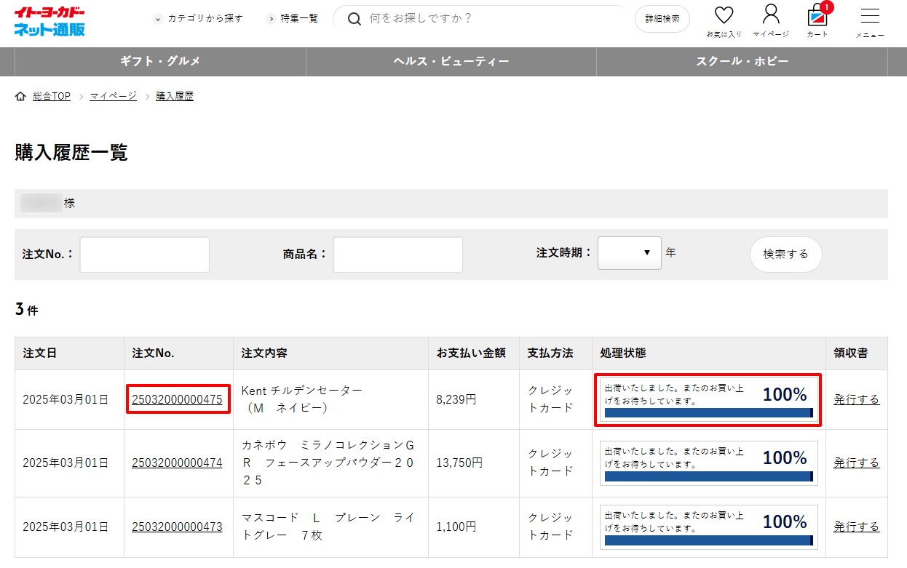Viewport: 907px width, 568px height.
Task: Open the 注文時期 year dropdown
Action: click(x=629, y=253)
